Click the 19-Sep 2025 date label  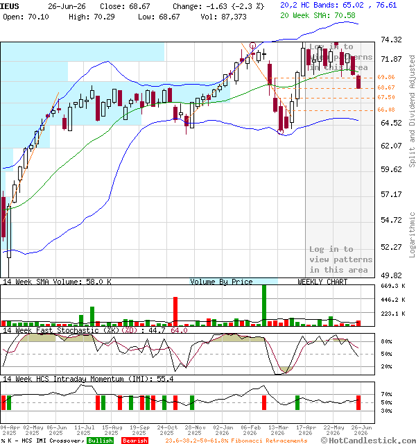click(x=140, y=430)
